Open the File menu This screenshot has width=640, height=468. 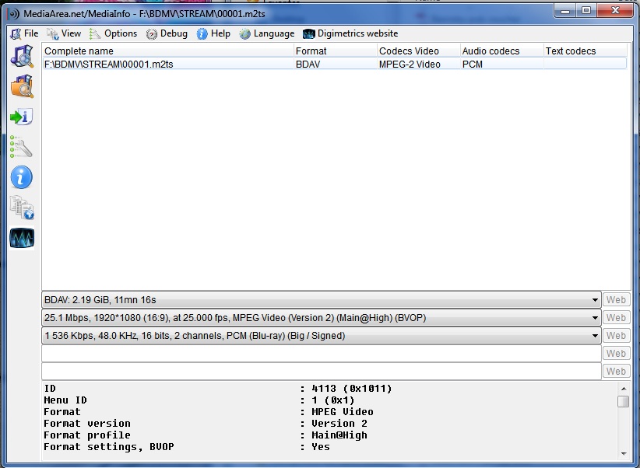point(24,33)
